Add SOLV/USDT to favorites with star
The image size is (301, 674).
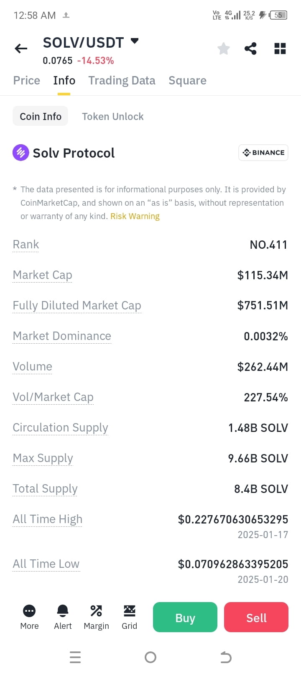(x=224, y=49)
